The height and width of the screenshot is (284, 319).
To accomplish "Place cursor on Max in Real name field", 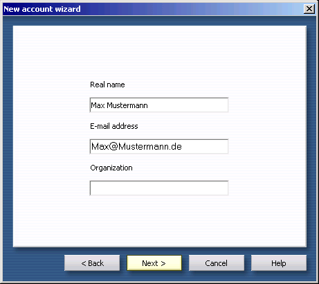I will tap(98, 105).
